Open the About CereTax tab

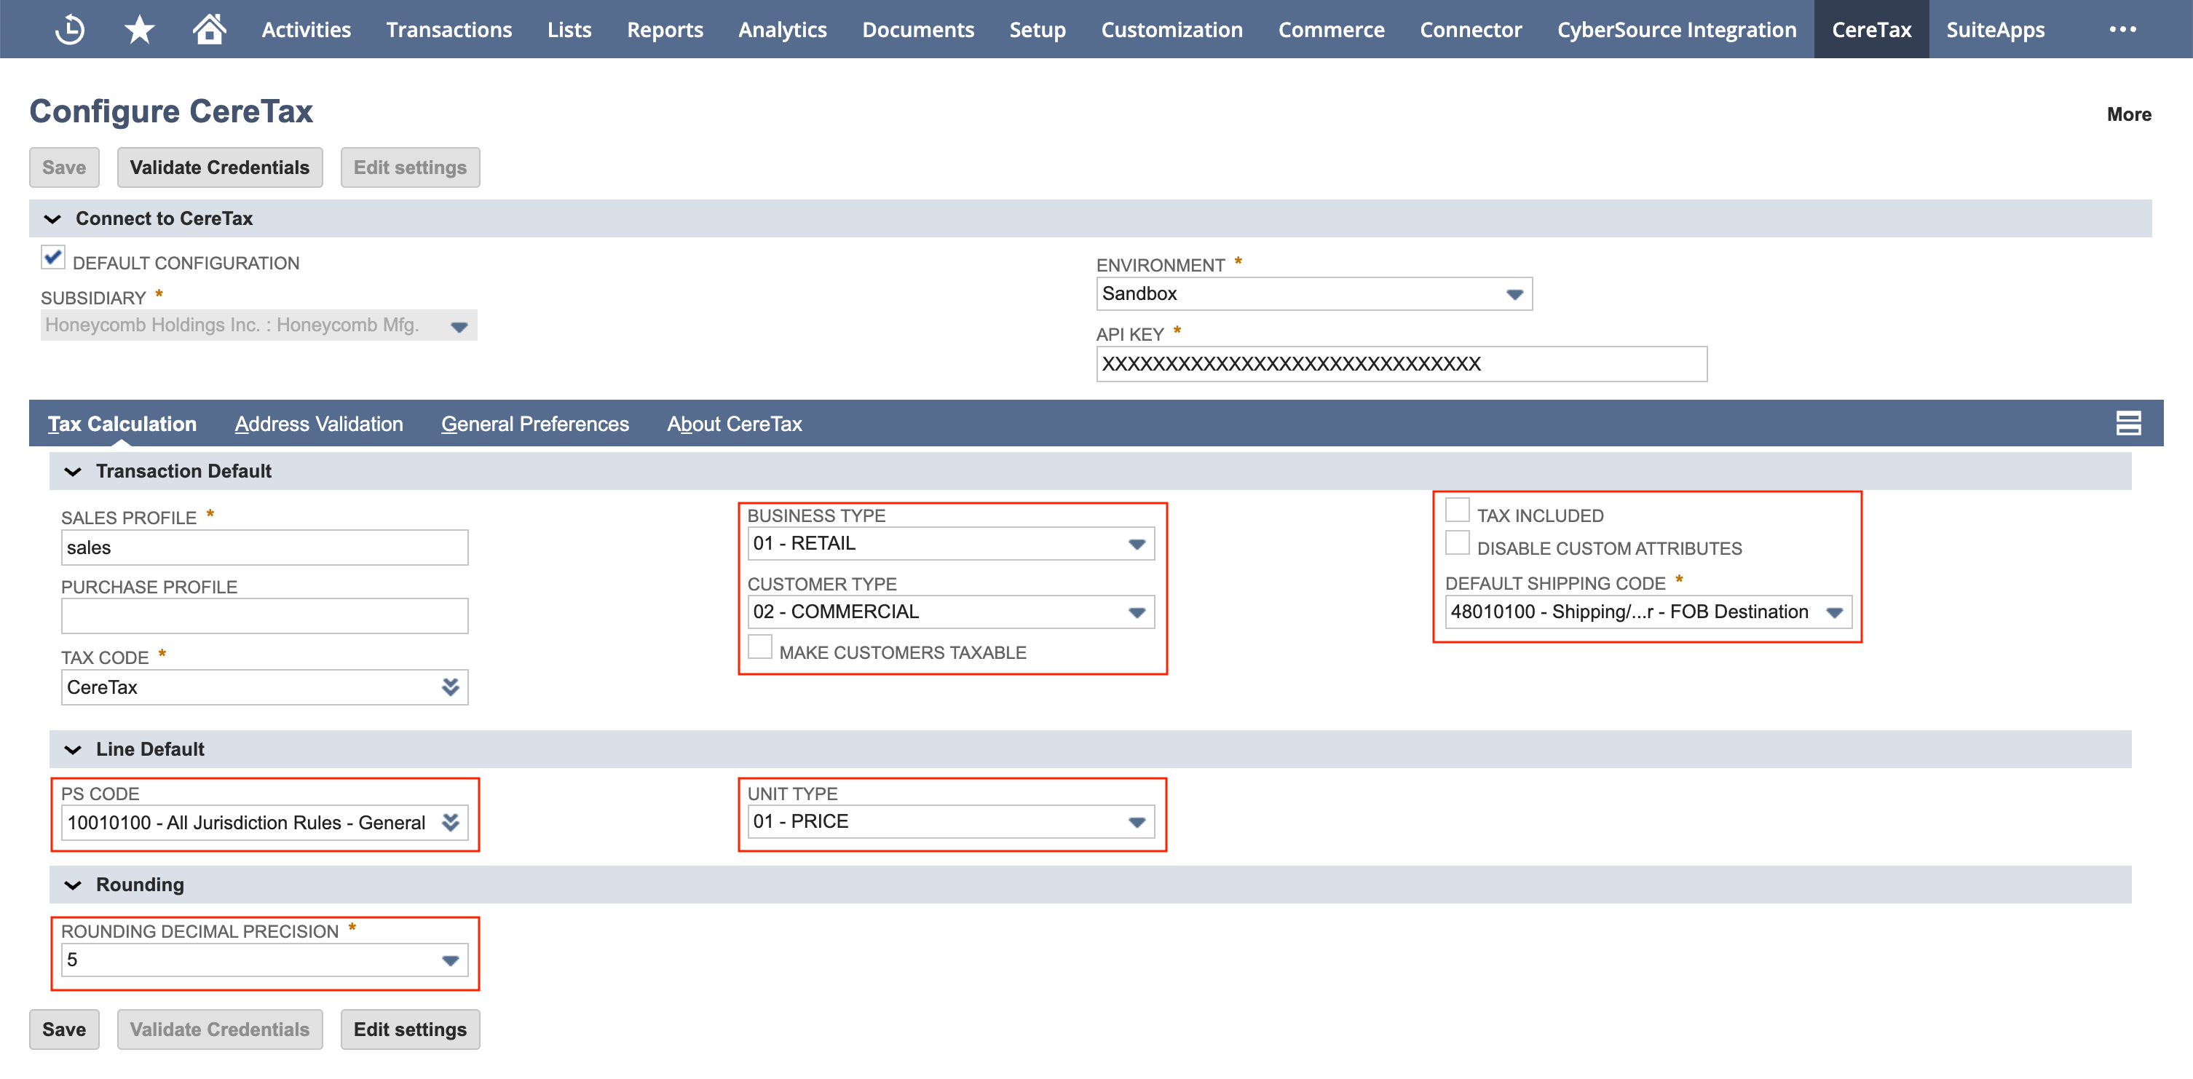click(x=734, y=423)
